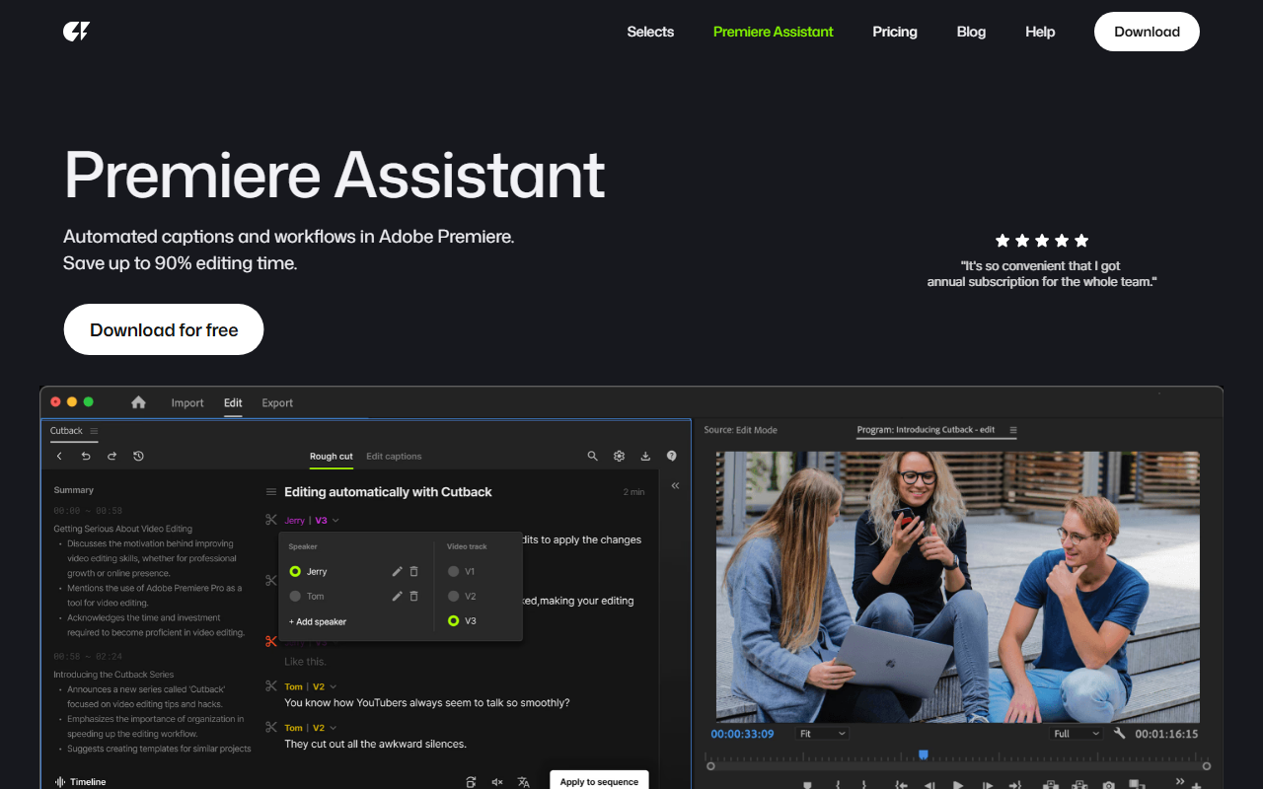Collapse the side panel with the double chevron

pyautogui.click(x=676, y=485)
